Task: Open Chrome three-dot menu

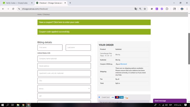Action: pos(187,9)
